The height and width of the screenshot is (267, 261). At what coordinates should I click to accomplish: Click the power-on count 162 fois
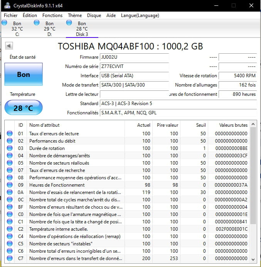pyautogui.click(x=238, y=85)
